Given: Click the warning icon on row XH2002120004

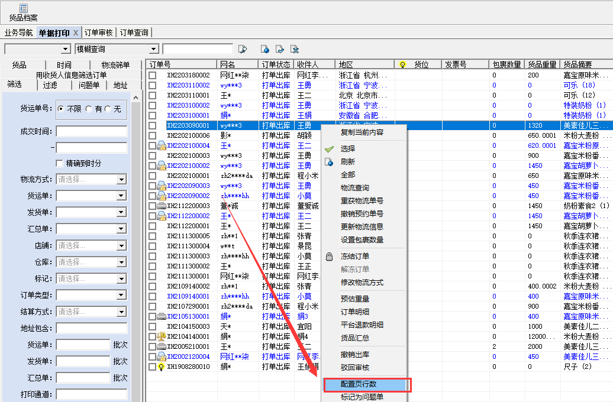Looking at the screenshot, I should [x=162, y=356].
